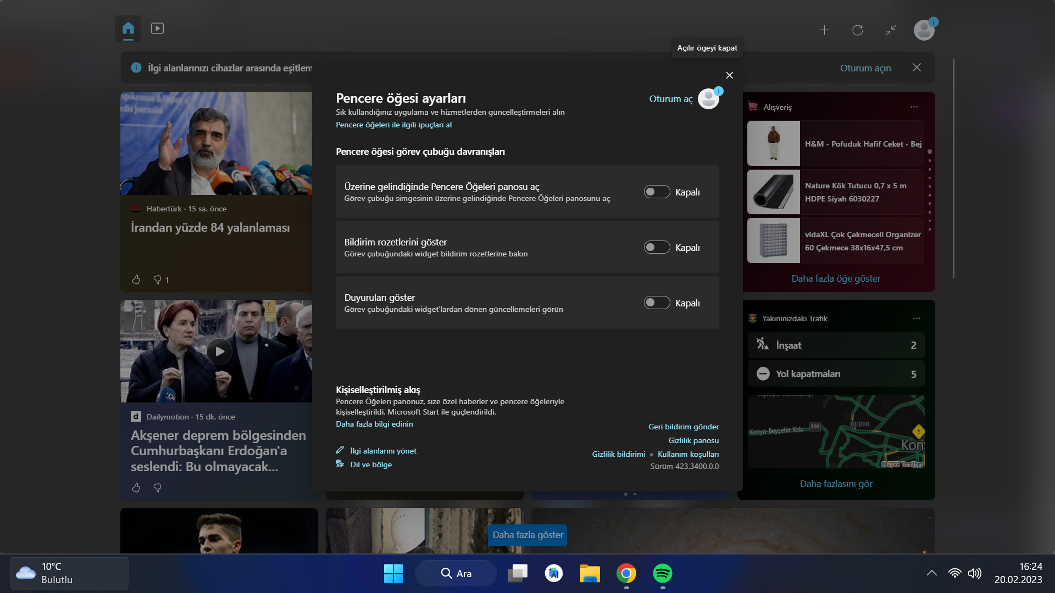1055x593 pixels.
Task: Open the video play tab icon
Action: click(157, 28)
